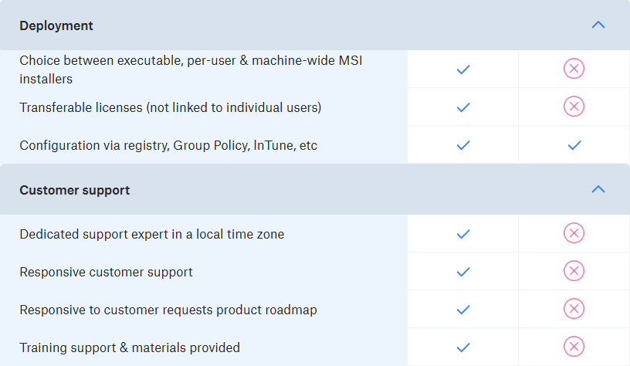Click the pink X icon for Transferable licenses
The height and width of the screenshot is (366, 630).
click(x=574, y=107)
